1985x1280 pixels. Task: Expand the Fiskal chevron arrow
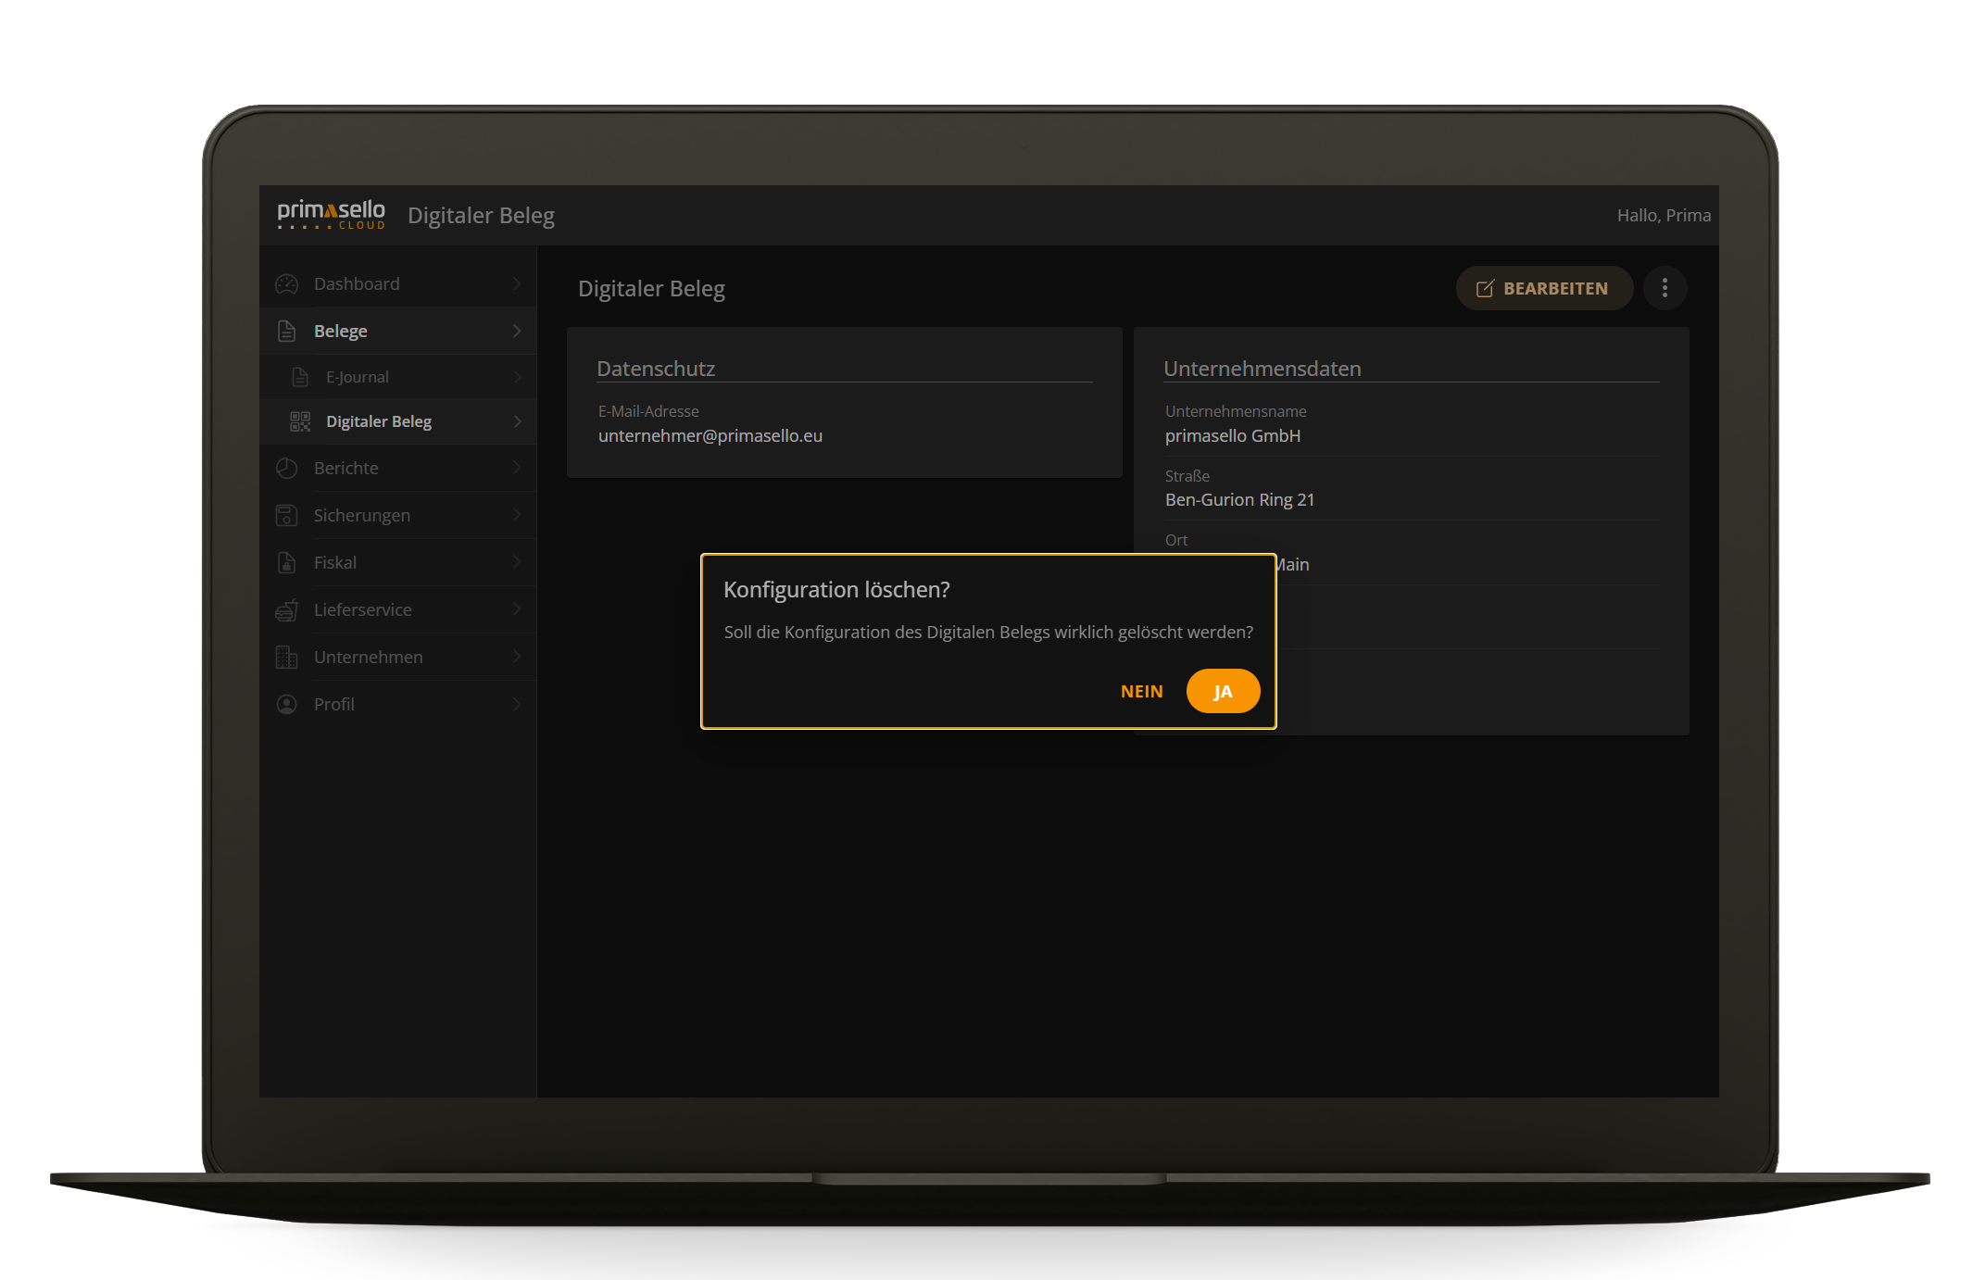tap(517, 562)
